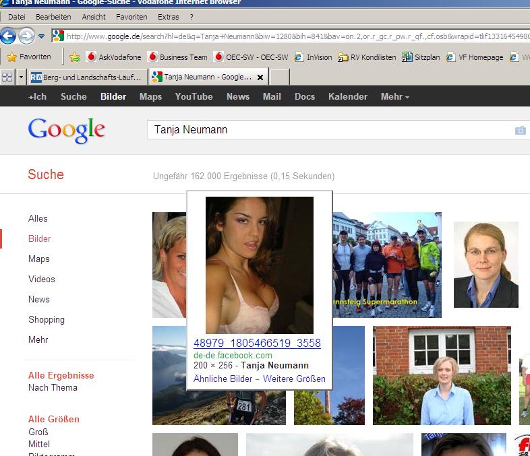Click the browser forward button
Screen dimensions: 530x456
(26, 36)
